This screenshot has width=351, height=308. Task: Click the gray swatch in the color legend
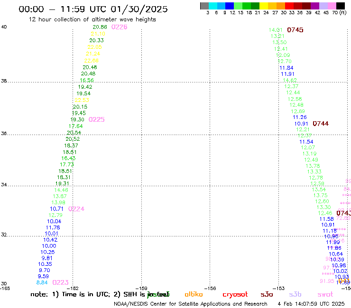point(204,6)
